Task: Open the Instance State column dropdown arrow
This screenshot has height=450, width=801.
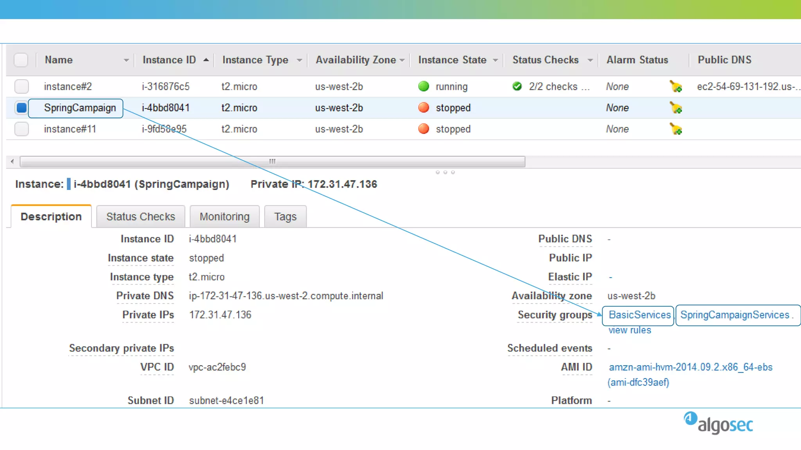Action: tap(495, 60)
